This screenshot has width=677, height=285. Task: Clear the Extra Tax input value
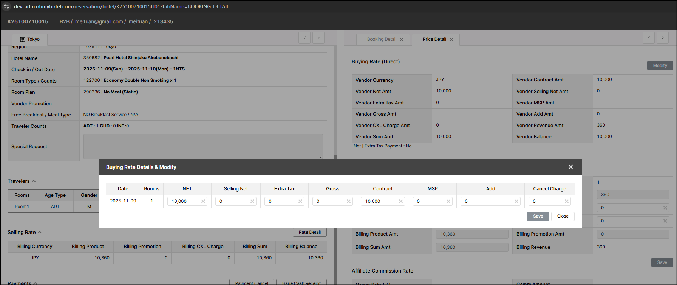[x=300, y=201]
